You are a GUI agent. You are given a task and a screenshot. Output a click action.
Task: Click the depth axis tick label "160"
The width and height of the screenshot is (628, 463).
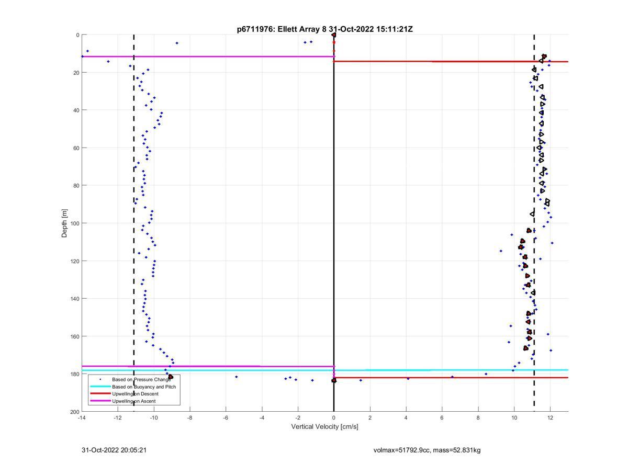[75, 336]
